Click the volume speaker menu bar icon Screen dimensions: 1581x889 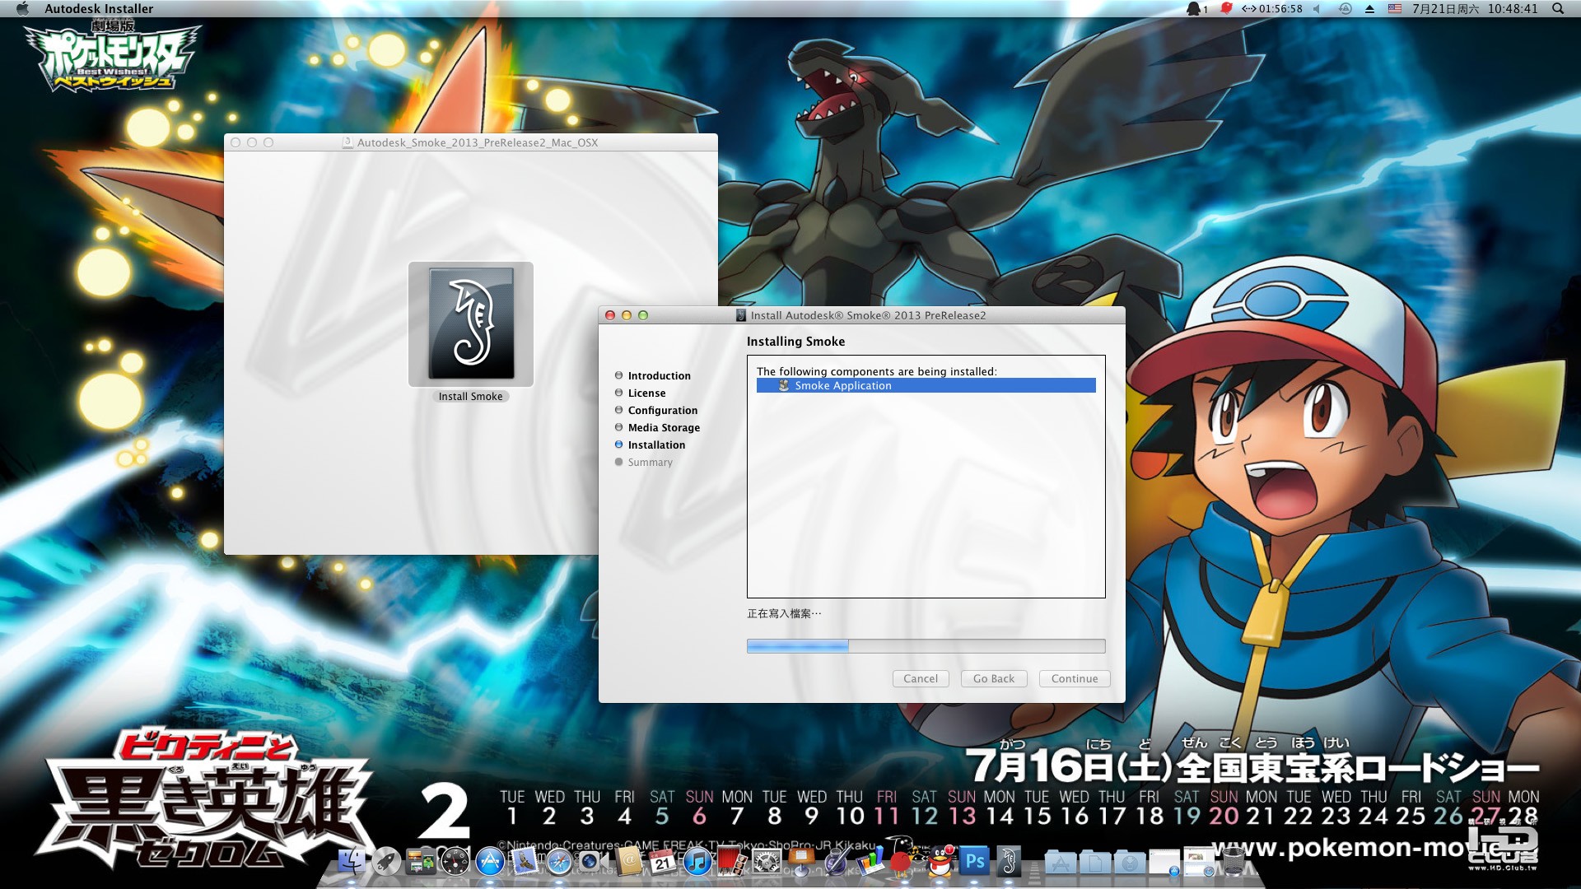pos(1317,8)
